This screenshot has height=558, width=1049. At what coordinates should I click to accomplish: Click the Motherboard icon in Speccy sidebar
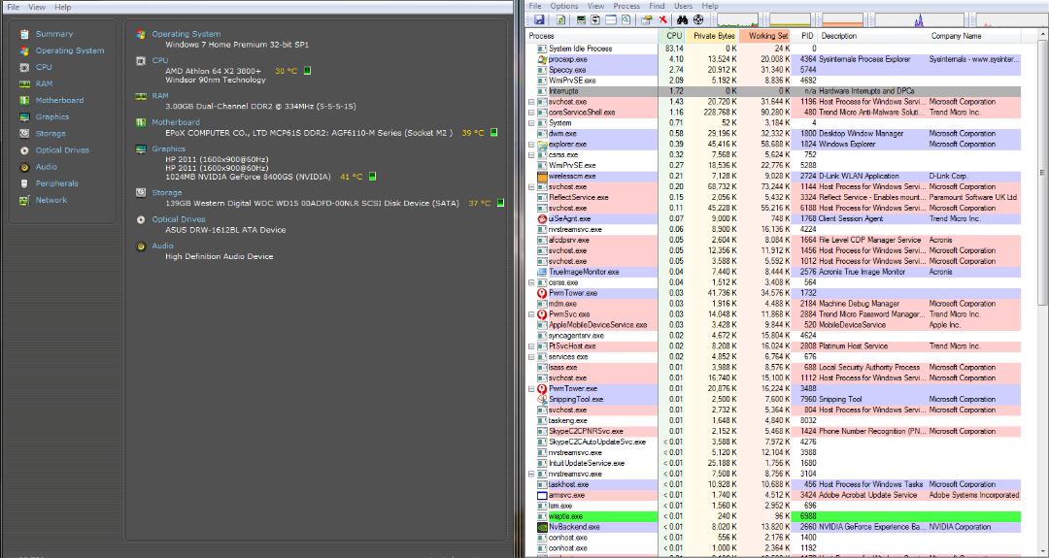24,100
